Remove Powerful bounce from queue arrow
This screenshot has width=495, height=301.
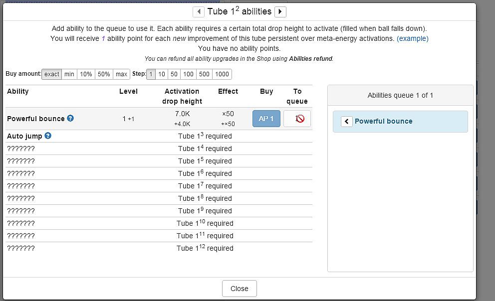click(347, 121)
